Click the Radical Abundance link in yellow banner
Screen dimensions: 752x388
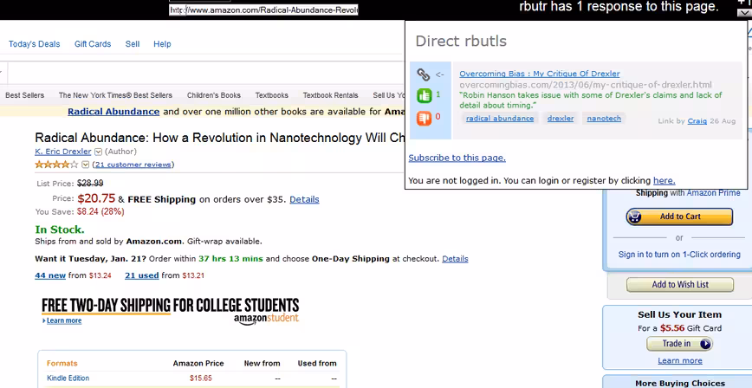point(113,112)
